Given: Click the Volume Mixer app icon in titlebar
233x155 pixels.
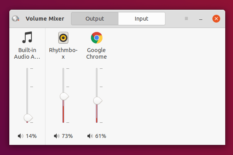Looking at the screenshot, I should tap(16, 19).
